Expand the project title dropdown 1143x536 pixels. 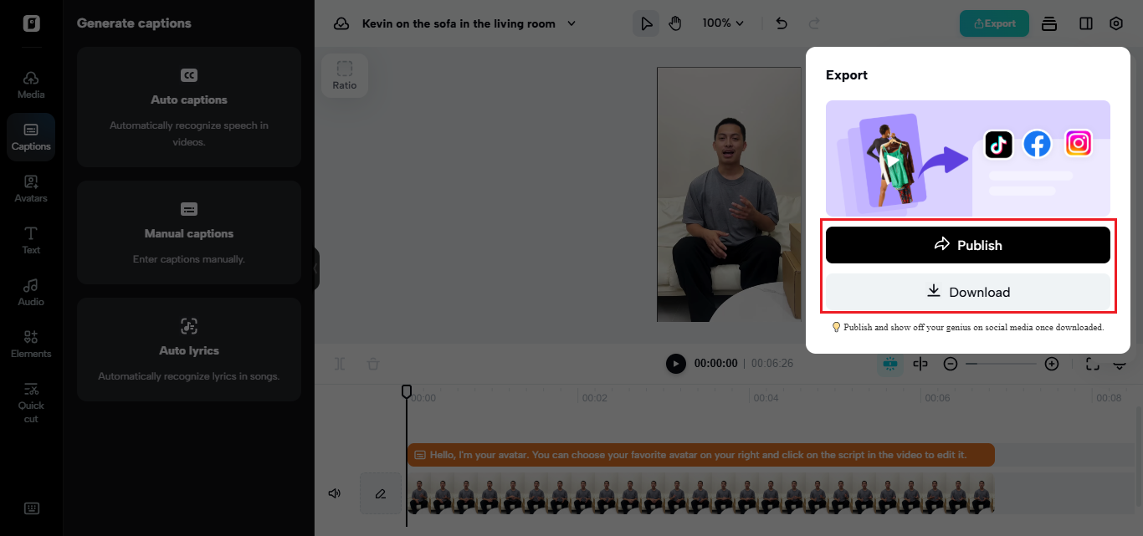pyautogui.click(x=572, y=23)
